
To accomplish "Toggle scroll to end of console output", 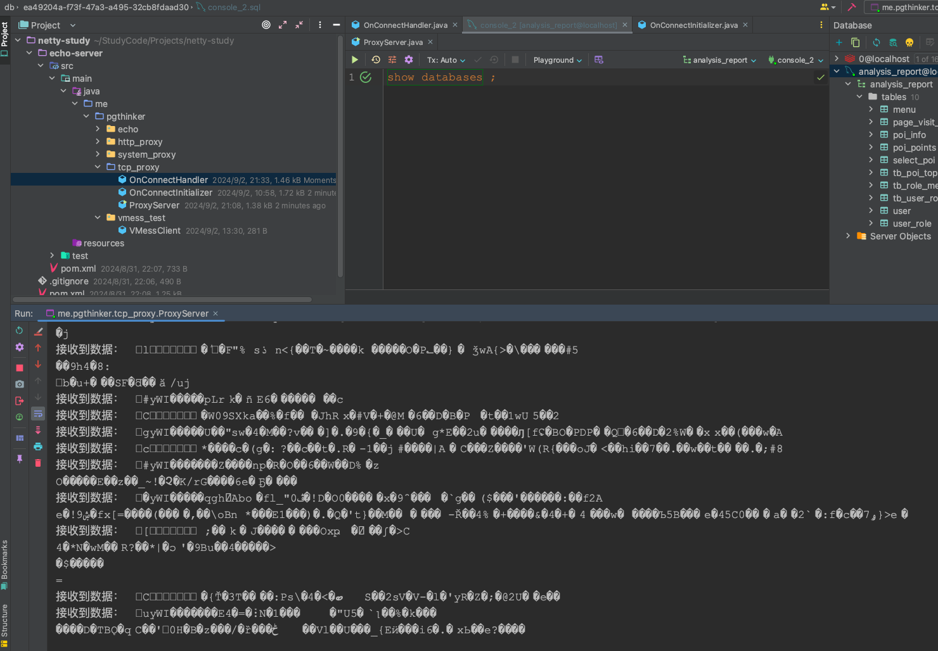I will 38,430.
